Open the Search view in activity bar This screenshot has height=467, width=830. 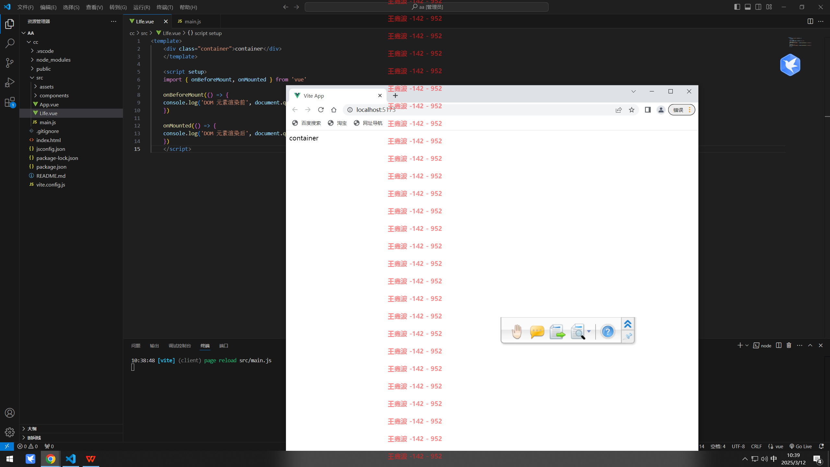coord(10,43)
